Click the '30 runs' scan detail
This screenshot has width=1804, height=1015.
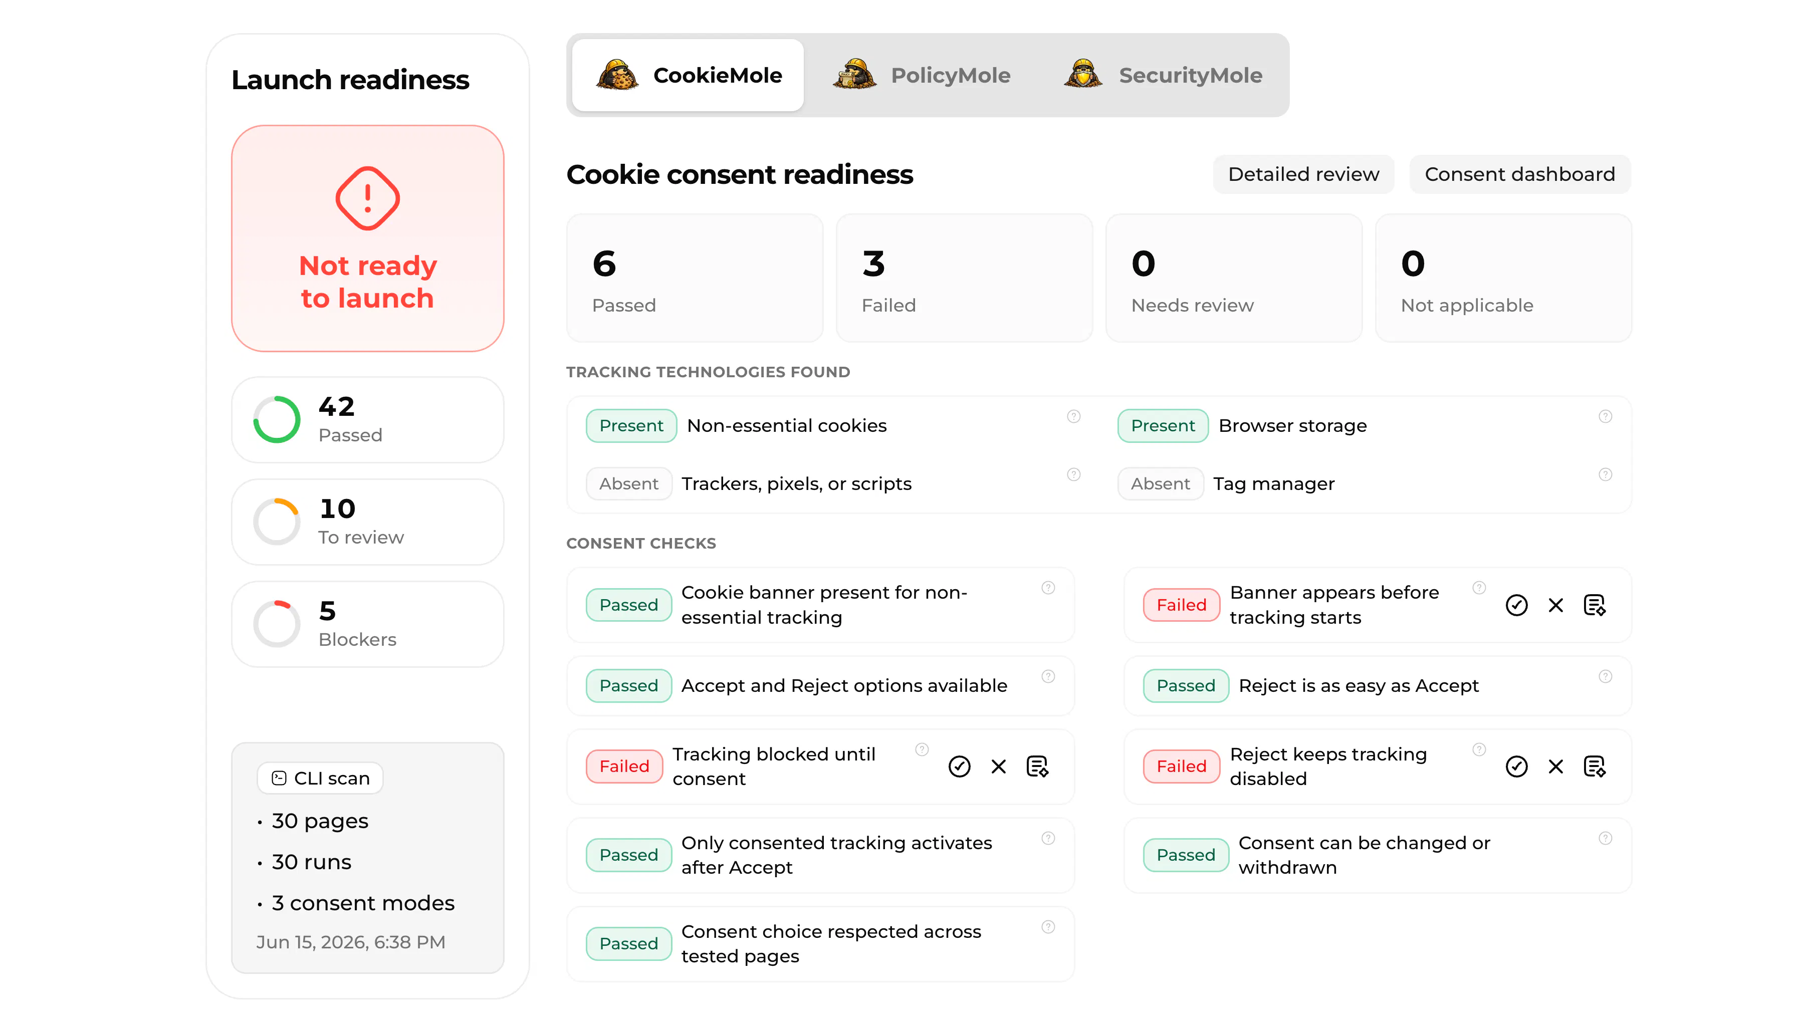pyautogui.click(x=312, y=862)
